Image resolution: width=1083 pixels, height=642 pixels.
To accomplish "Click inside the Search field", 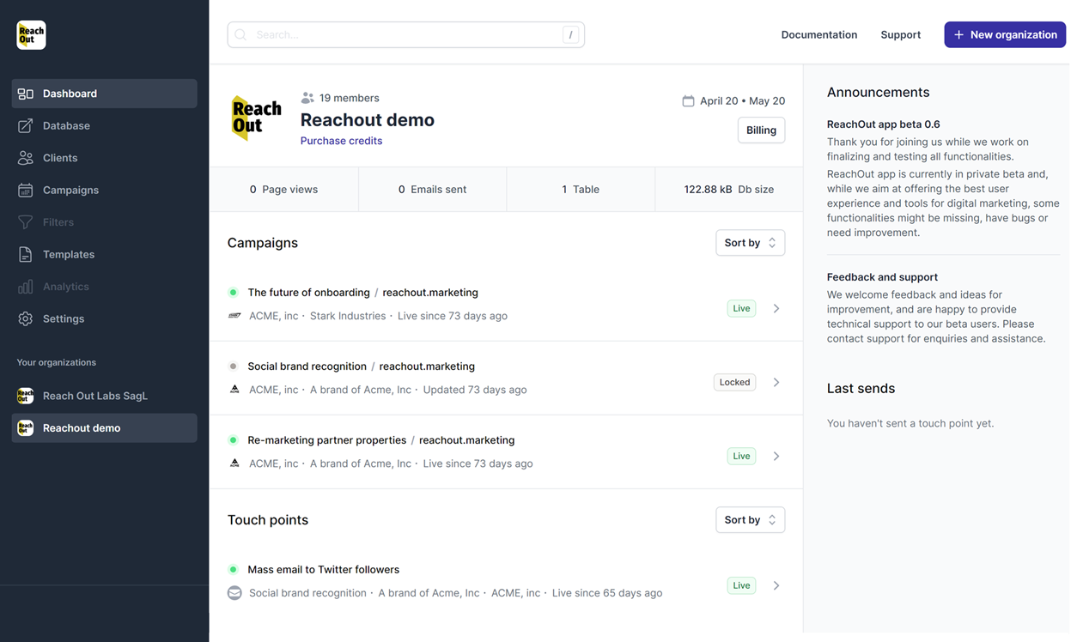I will click(404, 34).
